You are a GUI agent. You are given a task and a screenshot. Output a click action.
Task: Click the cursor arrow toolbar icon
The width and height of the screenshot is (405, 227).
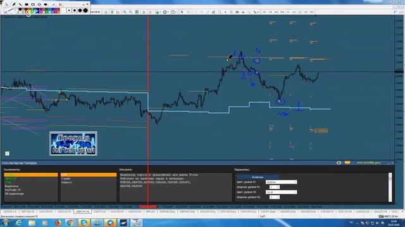point(182,12)
